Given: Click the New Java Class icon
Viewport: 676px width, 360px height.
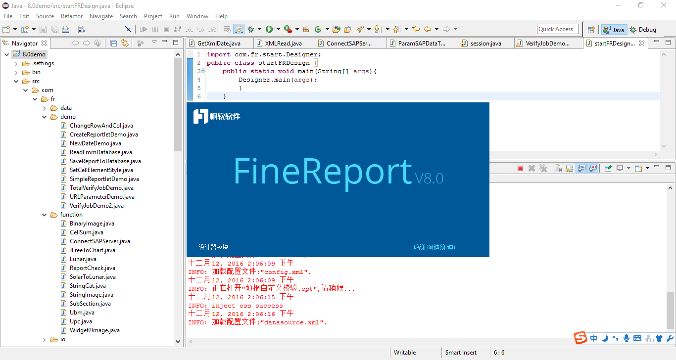Looking at the screenshot, I should pyautogui.click(x=318, y=29).
